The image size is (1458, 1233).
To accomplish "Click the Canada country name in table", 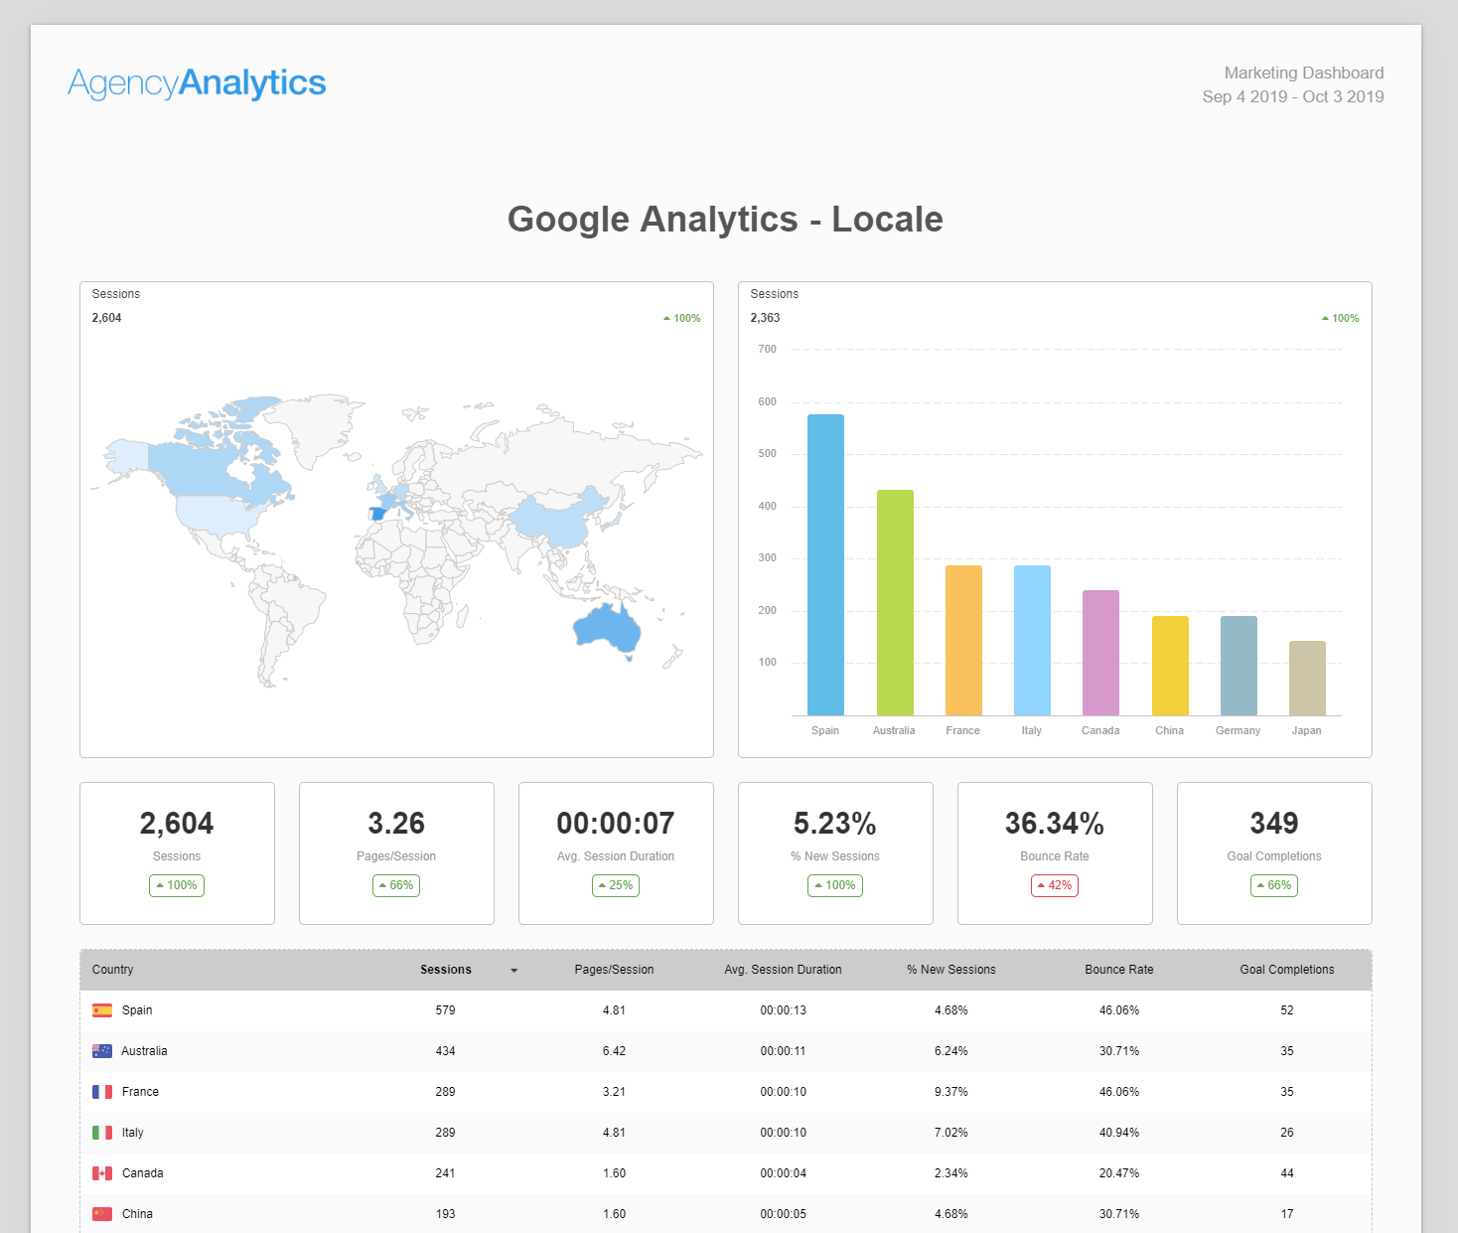I will point(142,1173).
